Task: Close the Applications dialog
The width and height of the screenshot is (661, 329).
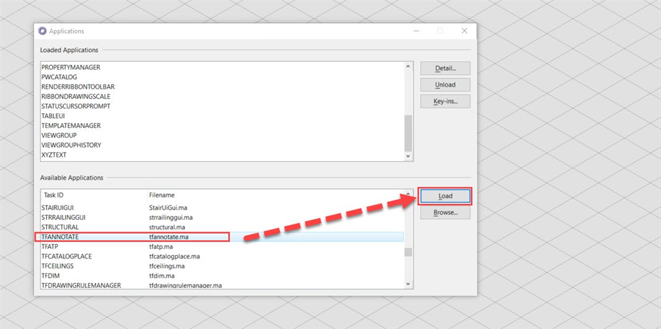Action: [x=464, y=31]
